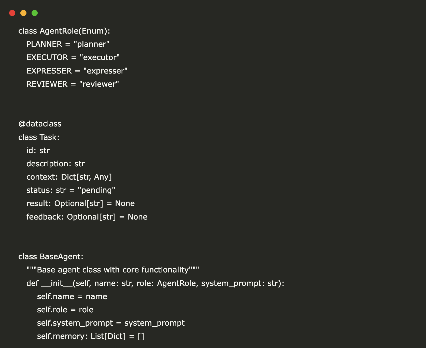Place cursor on PLANNER enum member
This screenshot has width=426, height=348.
click(44, 44)
